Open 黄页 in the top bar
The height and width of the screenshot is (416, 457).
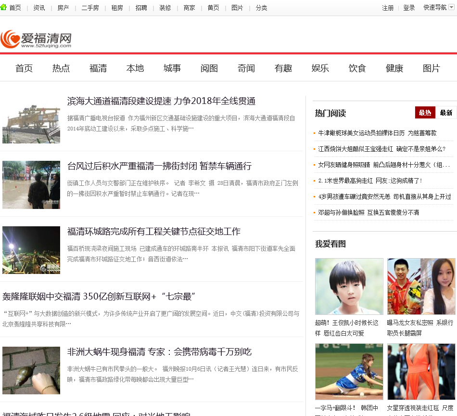tap(213, 8)
